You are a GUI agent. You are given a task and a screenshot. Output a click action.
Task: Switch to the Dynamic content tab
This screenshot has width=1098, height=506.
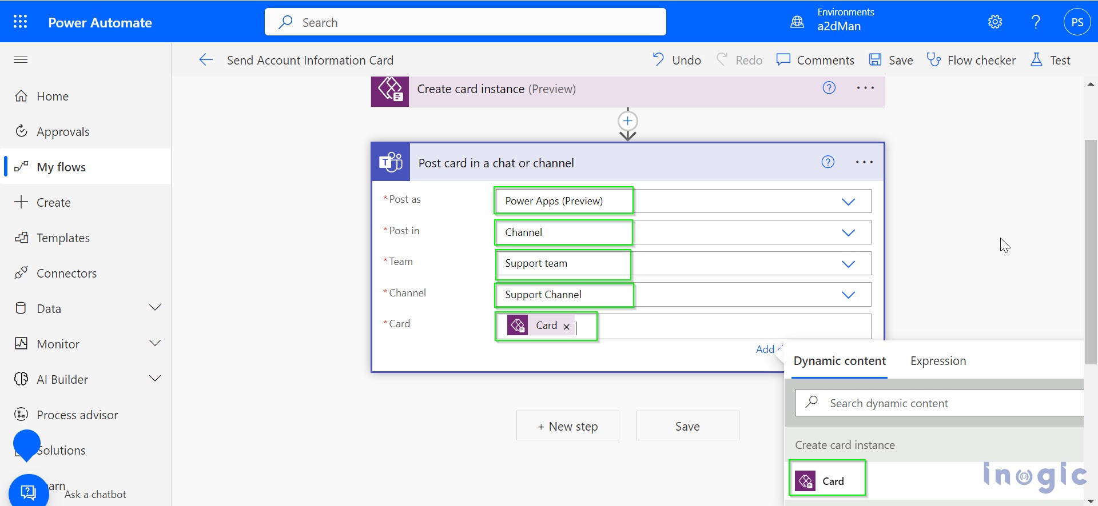[x=840, y=361]
